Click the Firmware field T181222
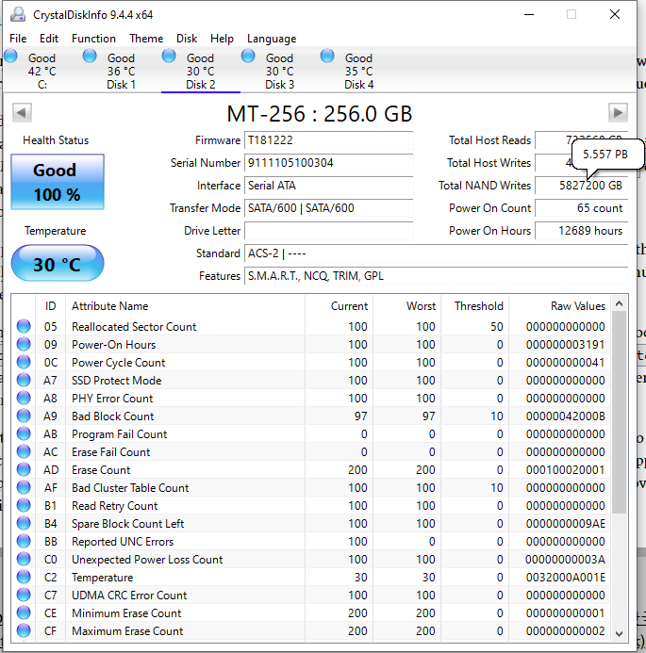Viewport: 646px width, 653px height. (328, 140)
